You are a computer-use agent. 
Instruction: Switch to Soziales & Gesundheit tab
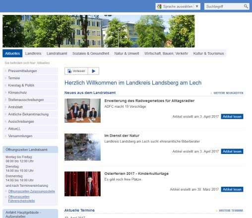coord(91,53)
